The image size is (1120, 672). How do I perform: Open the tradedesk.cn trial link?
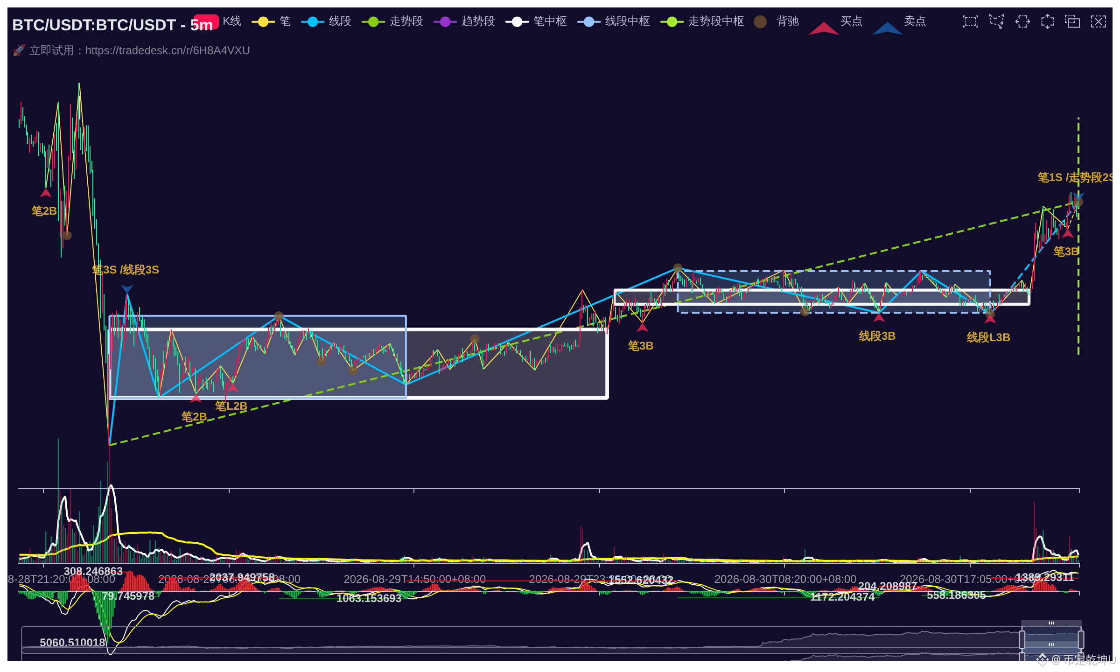132,50
